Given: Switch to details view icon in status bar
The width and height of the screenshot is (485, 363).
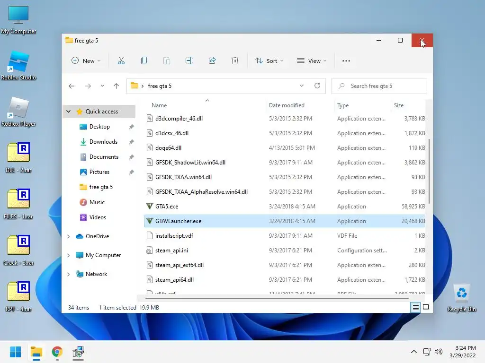Looking at the screenshot, I should [x=415, y=307].
